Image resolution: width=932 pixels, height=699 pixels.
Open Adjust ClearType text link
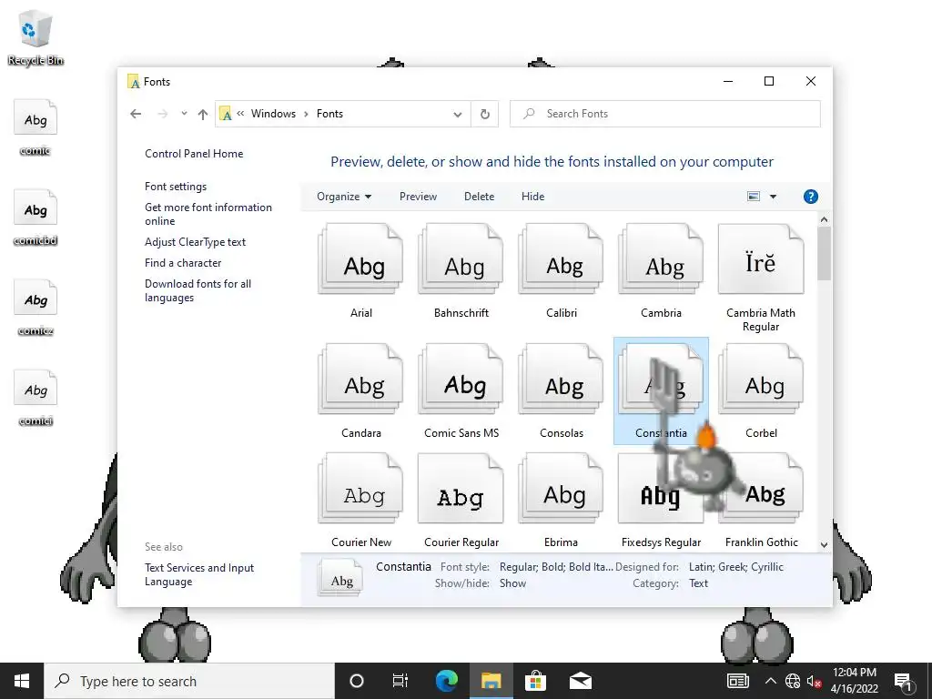click(x=195, y=242)
